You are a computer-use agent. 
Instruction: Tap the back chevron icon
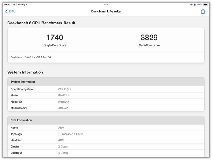click(6, 11)
